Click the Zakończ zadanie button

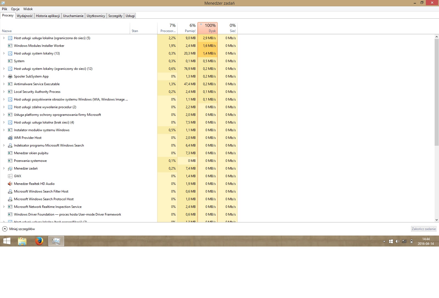(424, 229)
